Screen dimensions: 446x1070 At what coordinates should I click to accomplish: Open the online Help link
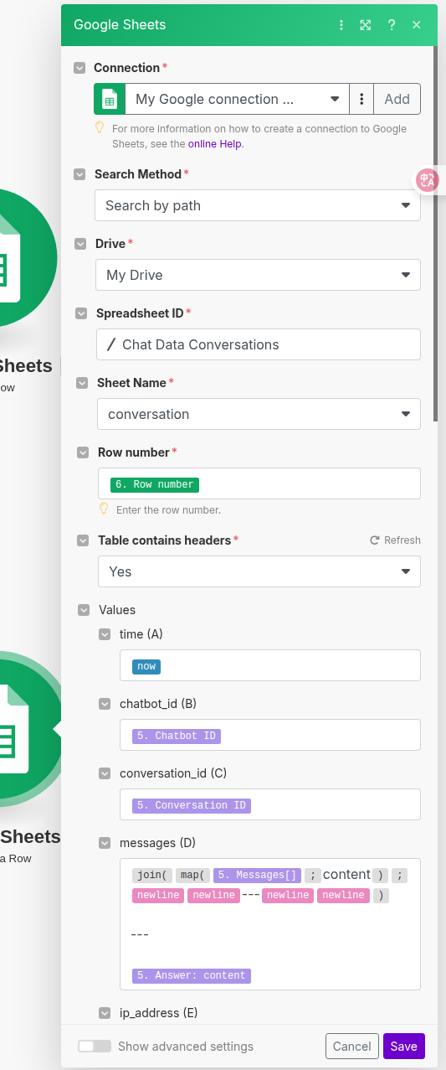pyautogui.click(x=215, y=144)
